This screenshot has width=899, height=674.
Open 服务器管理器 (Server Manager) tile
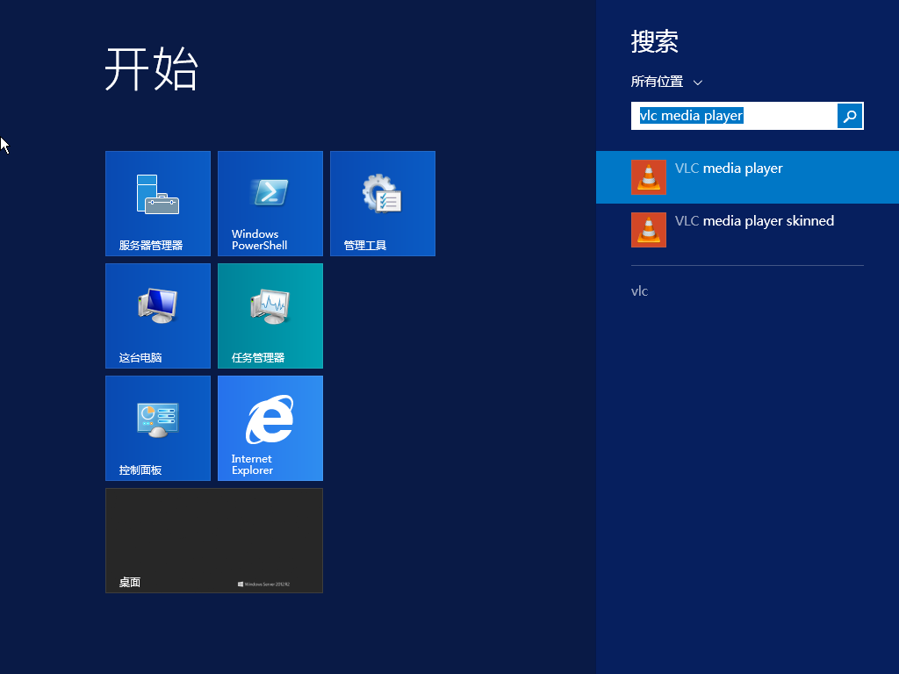pyautogui.click(x=157, y=203)
